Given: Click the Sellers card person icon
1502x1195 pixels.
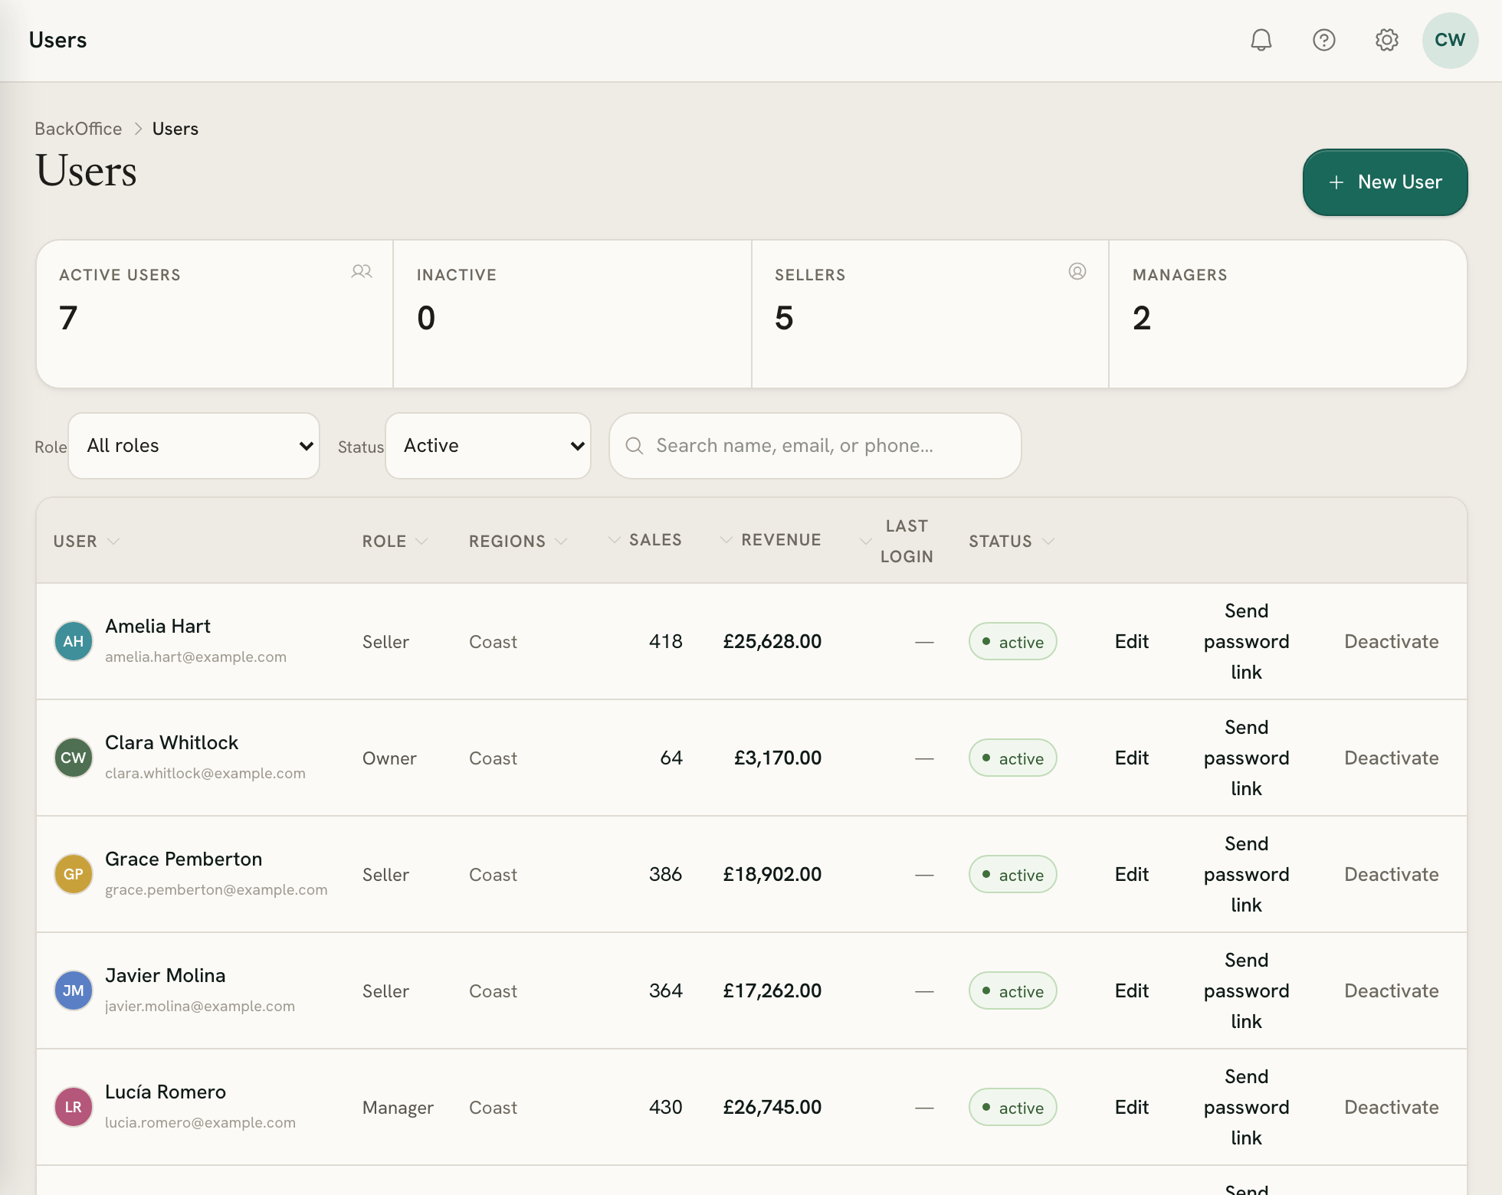Looking at the screenshot, I should [x=1077, y=271].
